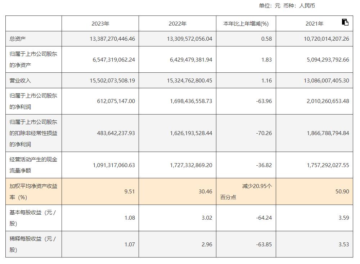Select the 2022年 column header

[x=177, y=23]
